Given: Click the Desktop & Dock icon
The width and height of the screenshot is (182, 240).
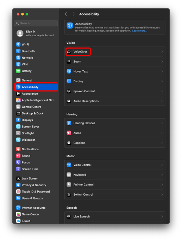Looking at the screenshot, I should (x=18, y=113).
